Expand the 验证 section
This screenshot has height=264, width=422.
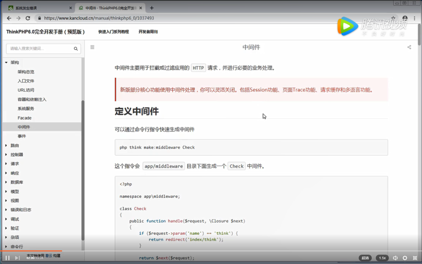pyautogui.click(x=6, y=228)
